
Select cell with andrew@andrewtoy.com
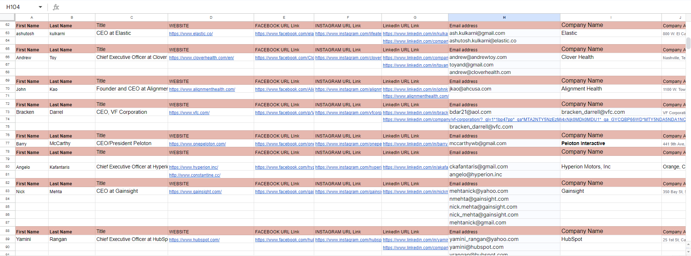(504, 57)
